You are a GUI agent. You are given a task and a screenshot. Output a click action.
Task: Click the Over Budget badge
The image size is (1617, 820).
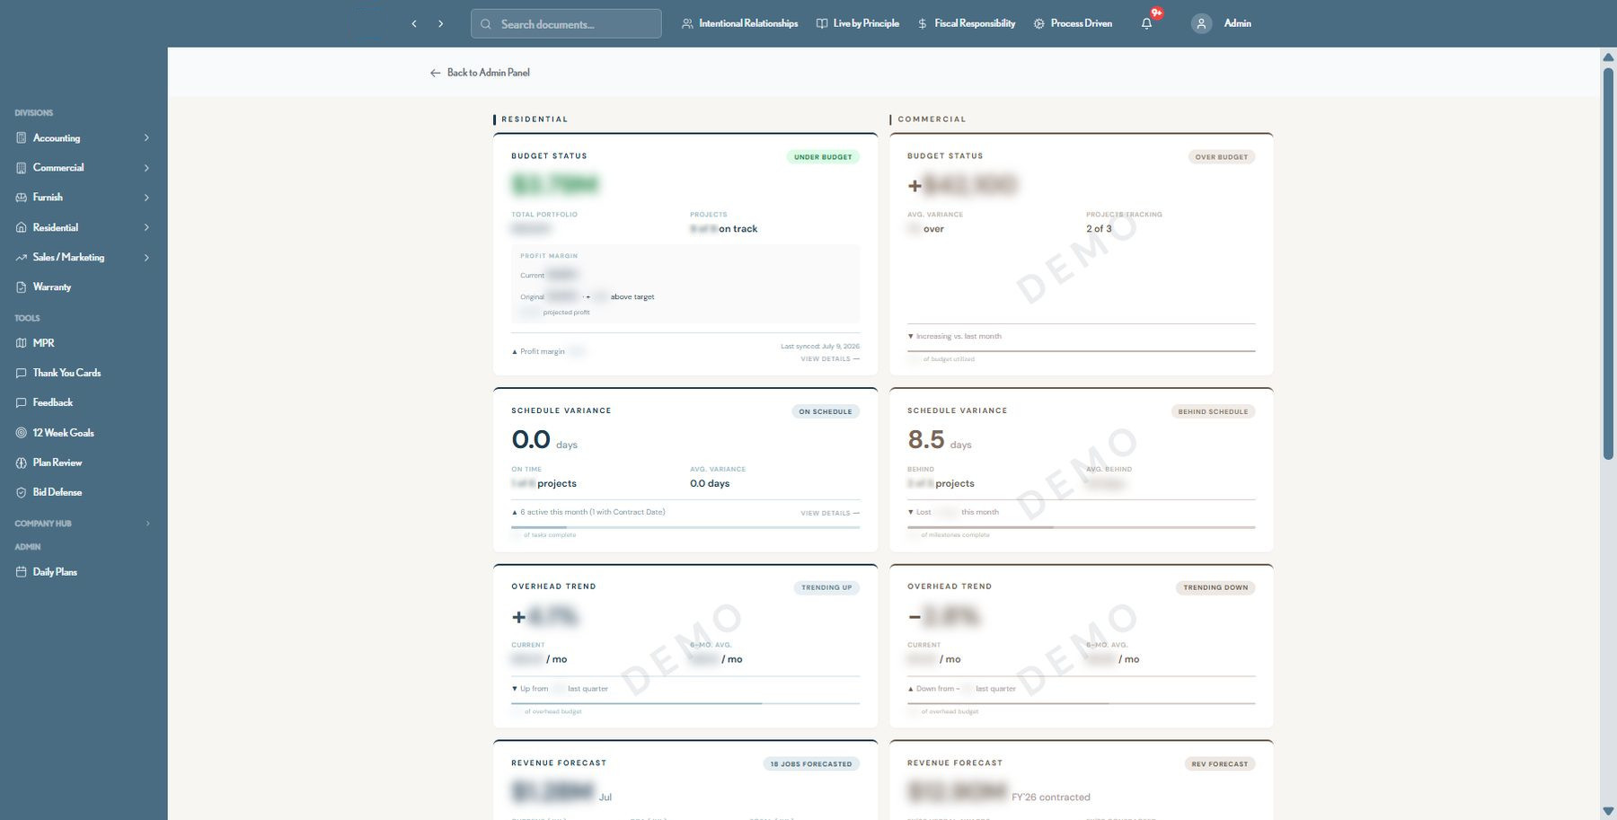point(1222,157)
